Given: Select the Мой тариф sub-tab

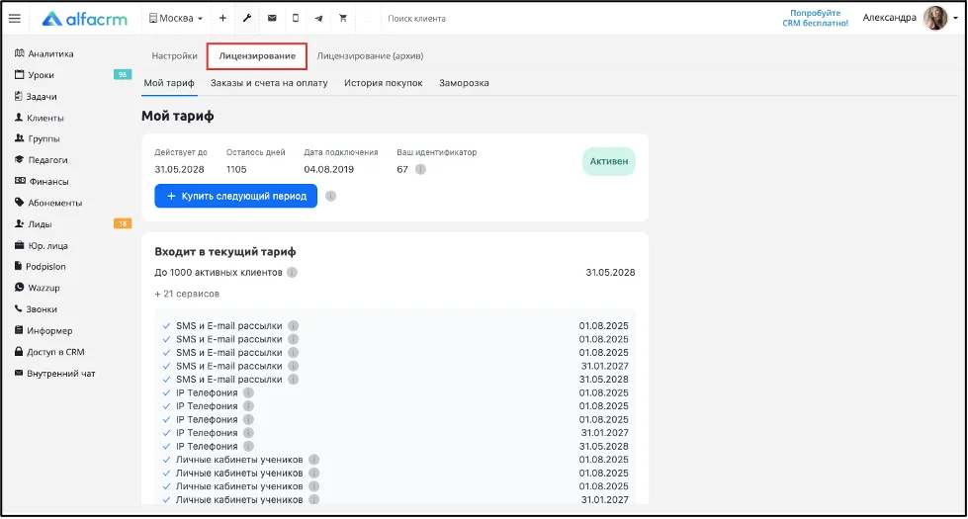Looking at the screenshot, I should (169, 83).
